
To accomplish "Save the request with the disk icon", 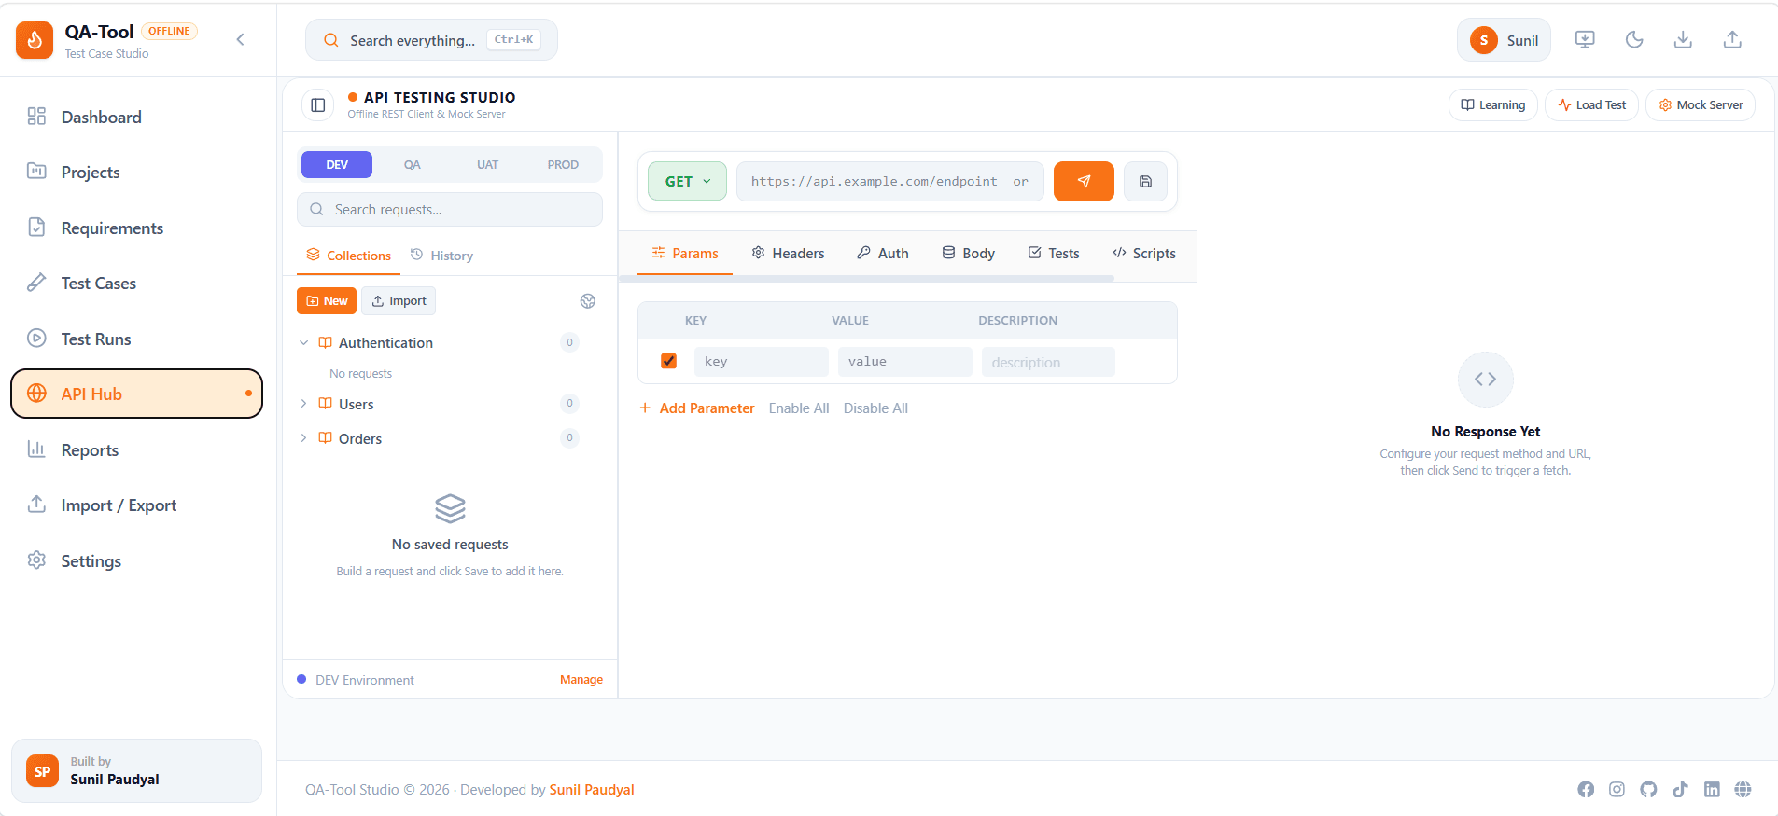I will pyautogui.click(x=1145, y=181).
